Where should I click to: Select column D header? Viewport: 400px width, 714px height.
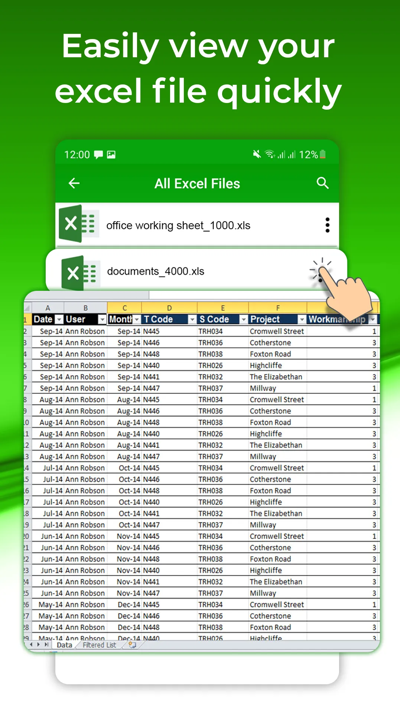[169, 308]
